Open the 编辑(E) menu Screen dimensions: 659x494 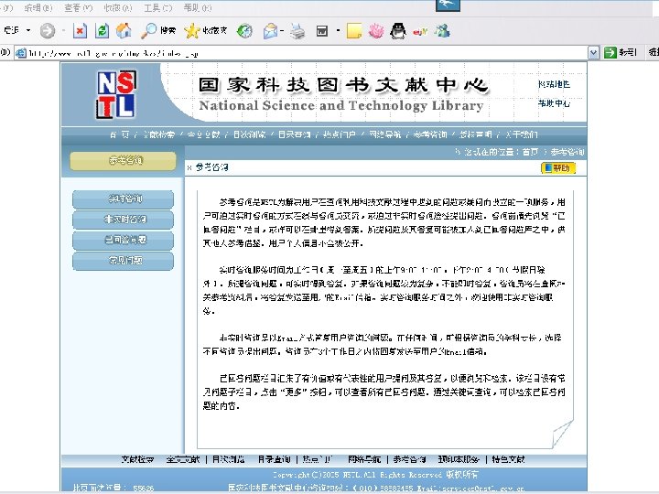point(38,7)
